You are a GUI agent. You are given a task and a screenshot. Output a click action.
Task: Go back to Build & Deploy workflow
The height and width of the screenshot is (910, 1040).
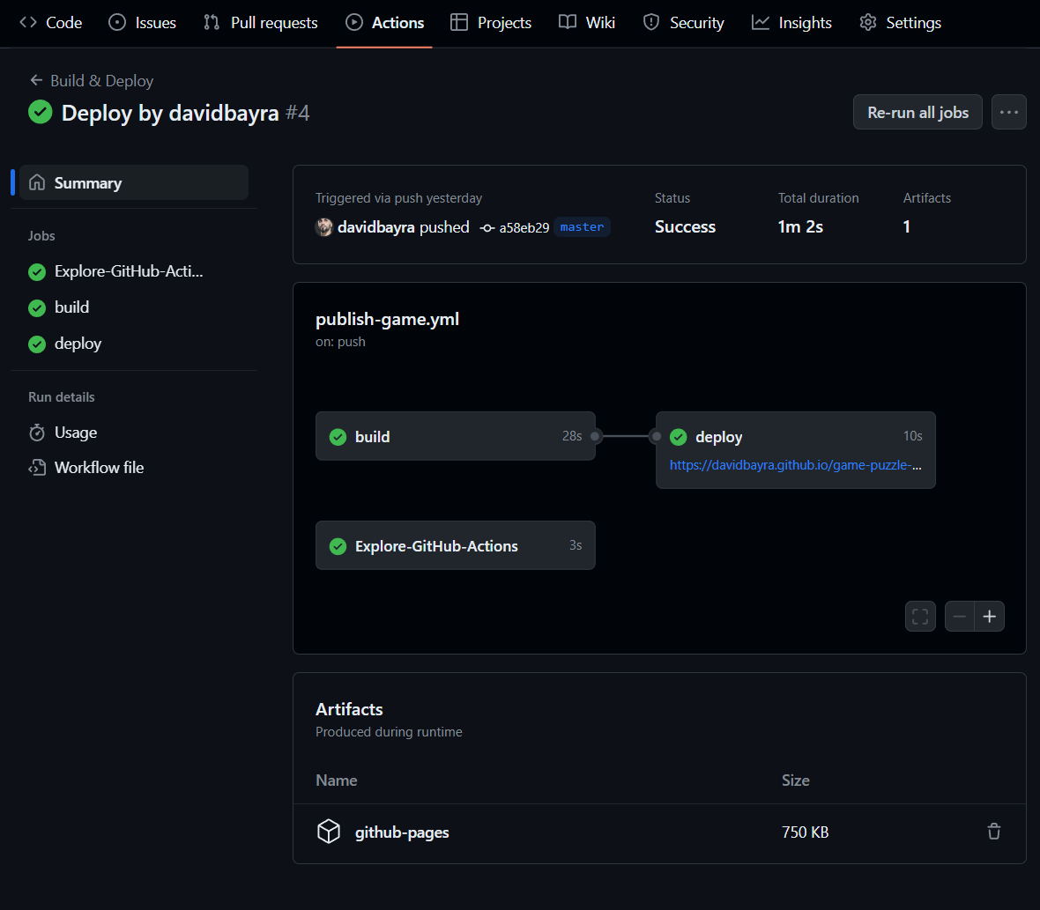tap(101, 81)
